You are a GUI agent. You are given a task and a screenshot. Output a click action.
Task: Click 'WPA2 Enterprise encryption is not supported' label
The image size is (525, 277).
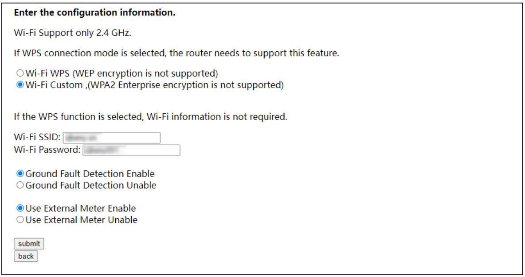[x=185, y=85]
